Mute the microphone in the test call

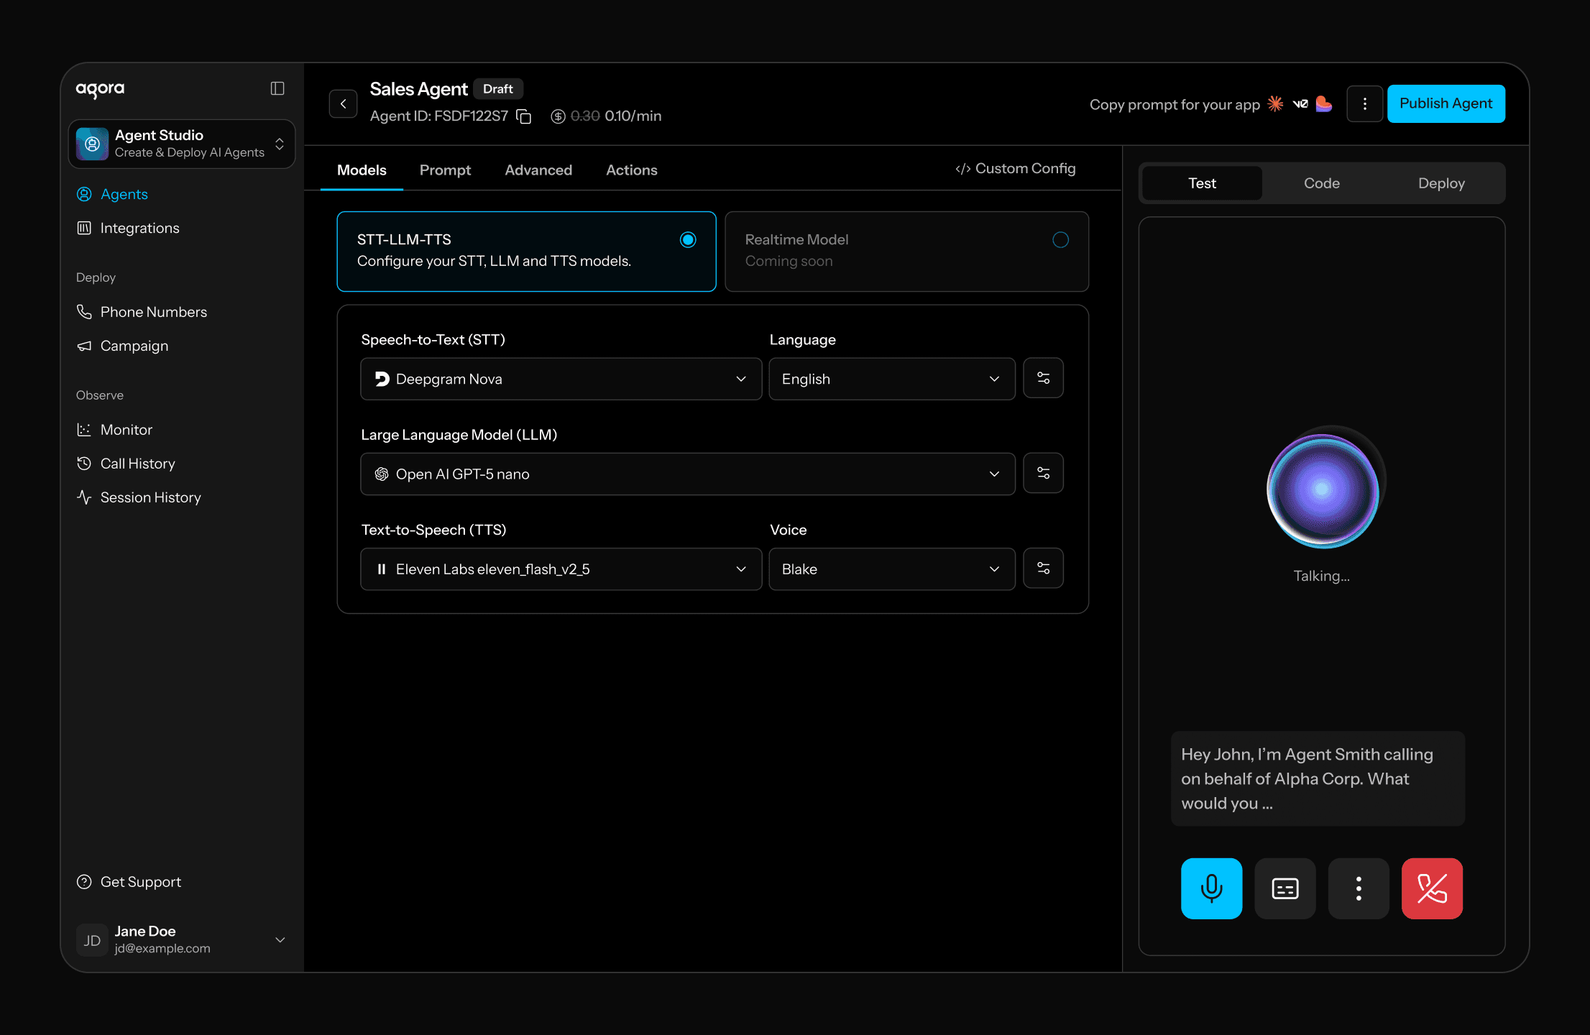(1212, 888)
